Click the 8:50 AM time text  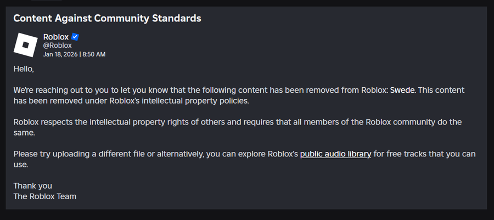pos(94,54)
